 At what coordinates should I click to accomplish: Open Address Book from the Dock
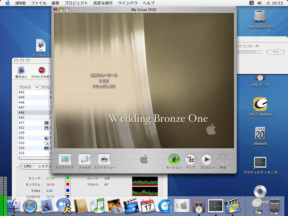tap(81, 206)
